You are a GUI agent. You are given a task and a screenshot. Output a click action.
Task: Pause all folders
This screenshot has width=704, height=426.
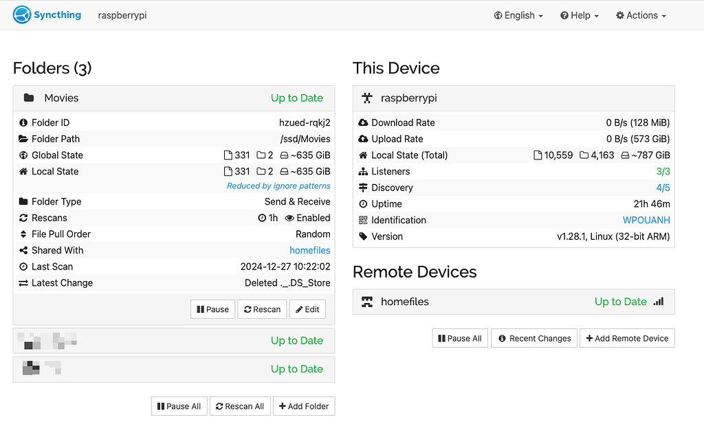[179, 406]
